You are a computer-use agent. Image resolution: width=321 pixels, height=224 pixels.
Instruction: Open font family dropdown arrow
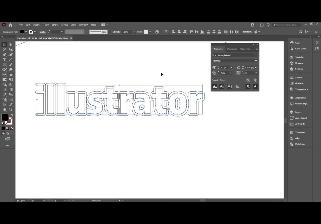click(x=256, y=55)
